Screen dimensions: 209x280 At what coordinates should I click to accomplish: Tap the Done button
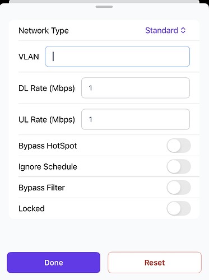pyautogui.click(x=54, y=263)
